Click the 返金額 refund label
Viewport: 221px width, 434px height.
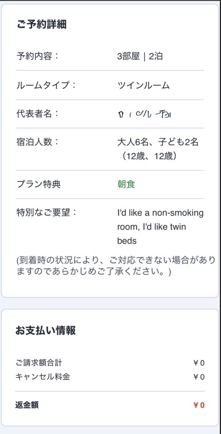coord(27,405)
